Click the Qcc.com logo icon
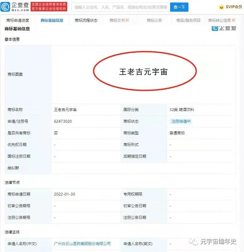Viewport: 244px width, 252px height. coord(5,7)
